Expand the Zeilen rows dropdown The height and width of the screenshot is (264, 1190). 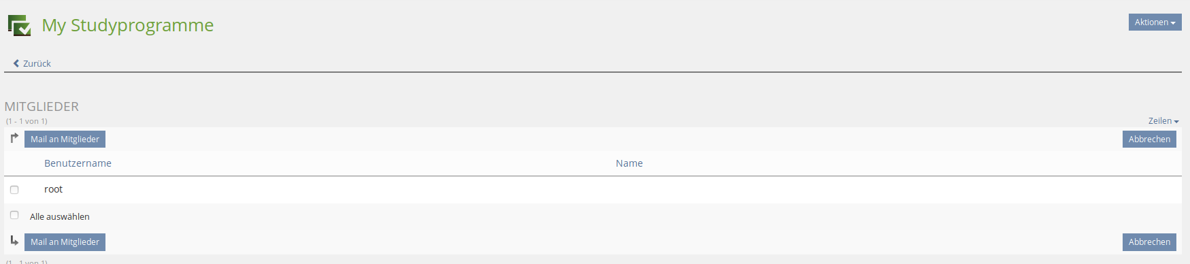(x=1163, y=121)
